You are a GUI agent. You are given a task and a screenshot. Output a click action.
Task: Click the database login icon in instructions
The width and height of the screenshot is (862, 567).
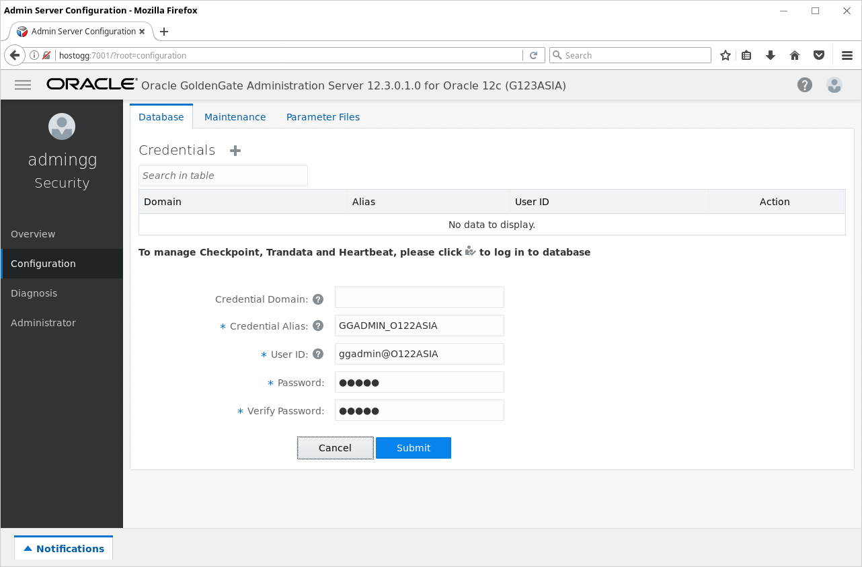pyautogui.click(x=471, y=252)
